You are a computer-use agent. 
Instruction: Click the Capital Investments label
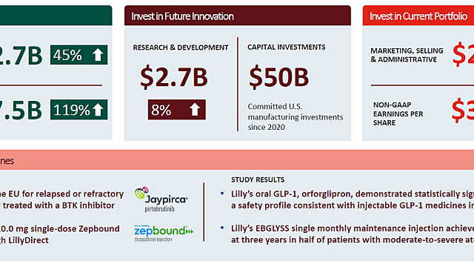point(287,47)
